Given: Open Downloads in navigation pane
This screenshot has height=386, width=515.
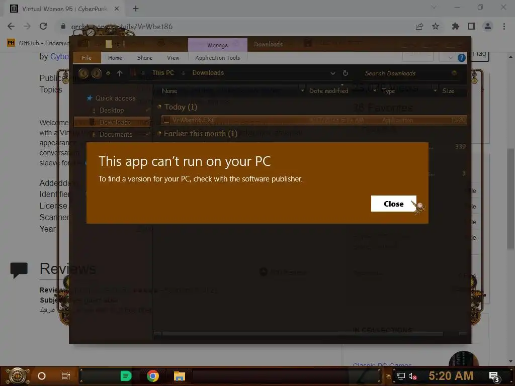Looking at the screenshot, I should (x=112, y=122).
